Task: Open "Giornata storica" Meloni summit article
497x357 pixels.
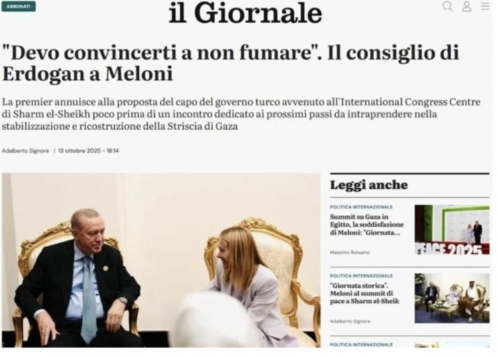Action: (x=364, y=293)
